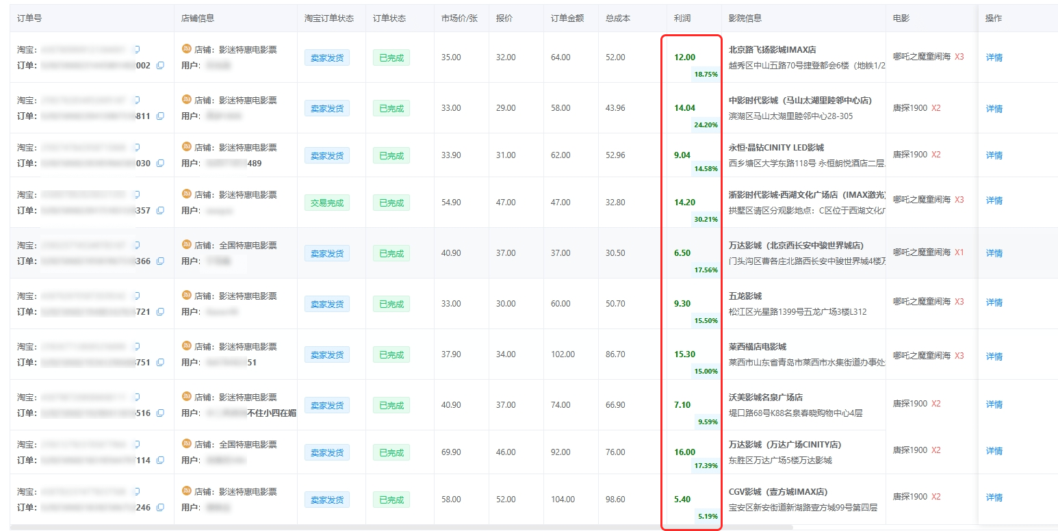Open 详情 for the 永恒·晶钻CINITY LED影城 order
Image resolution: width=1058 pixels, height=531 pixels.
(x=994, y=155)
